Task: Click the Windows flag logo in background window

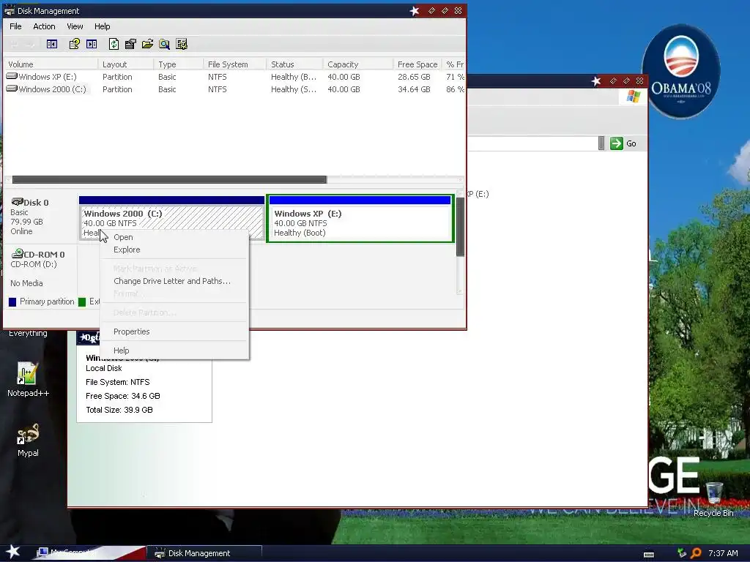Action: pos(633,97)
